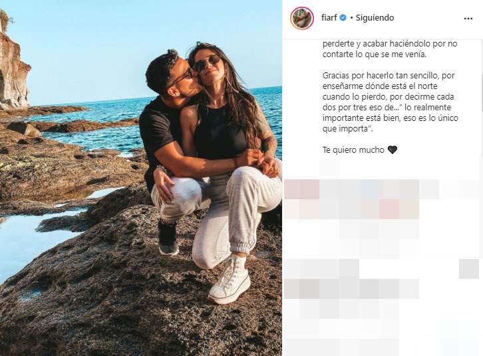Click the rocky cliff in the photo
This screenshot has height=356, width=483.
pos(13,70)
